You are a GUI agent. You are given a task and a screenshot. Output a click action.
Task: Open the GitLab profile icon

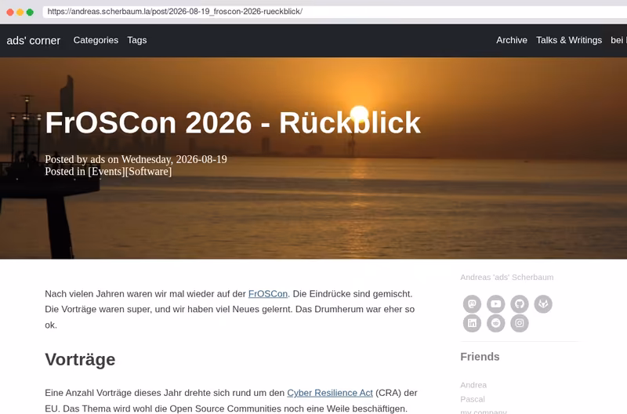[543, 304]
